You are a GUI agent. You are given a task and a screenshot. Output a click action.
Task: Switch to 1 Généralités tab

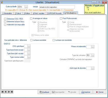(x=7, y=13)
